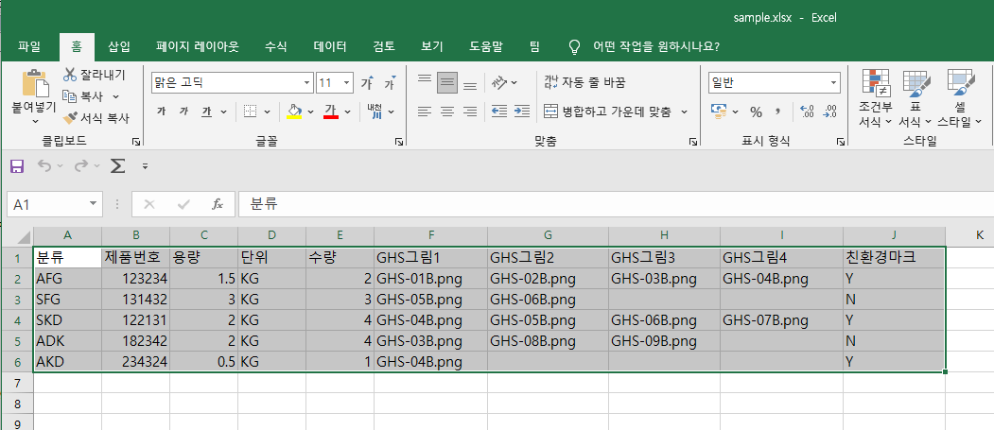Apply comma style number format
The image size is (994, 430).
pos(778,112)
